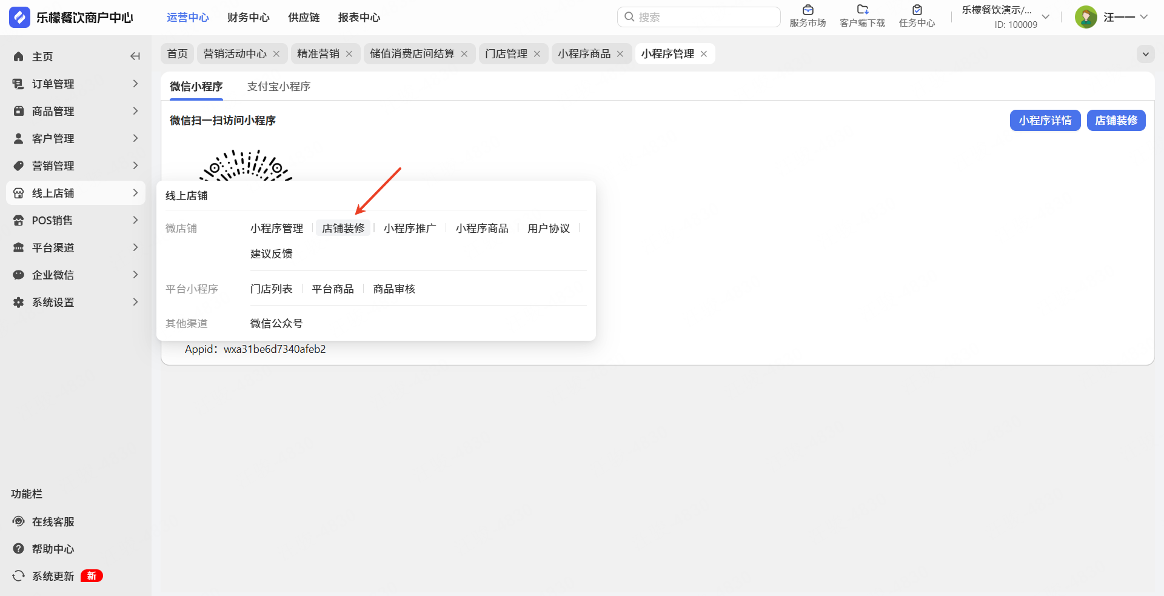Expand 营销管理 submenu chevron

point(135,166)
